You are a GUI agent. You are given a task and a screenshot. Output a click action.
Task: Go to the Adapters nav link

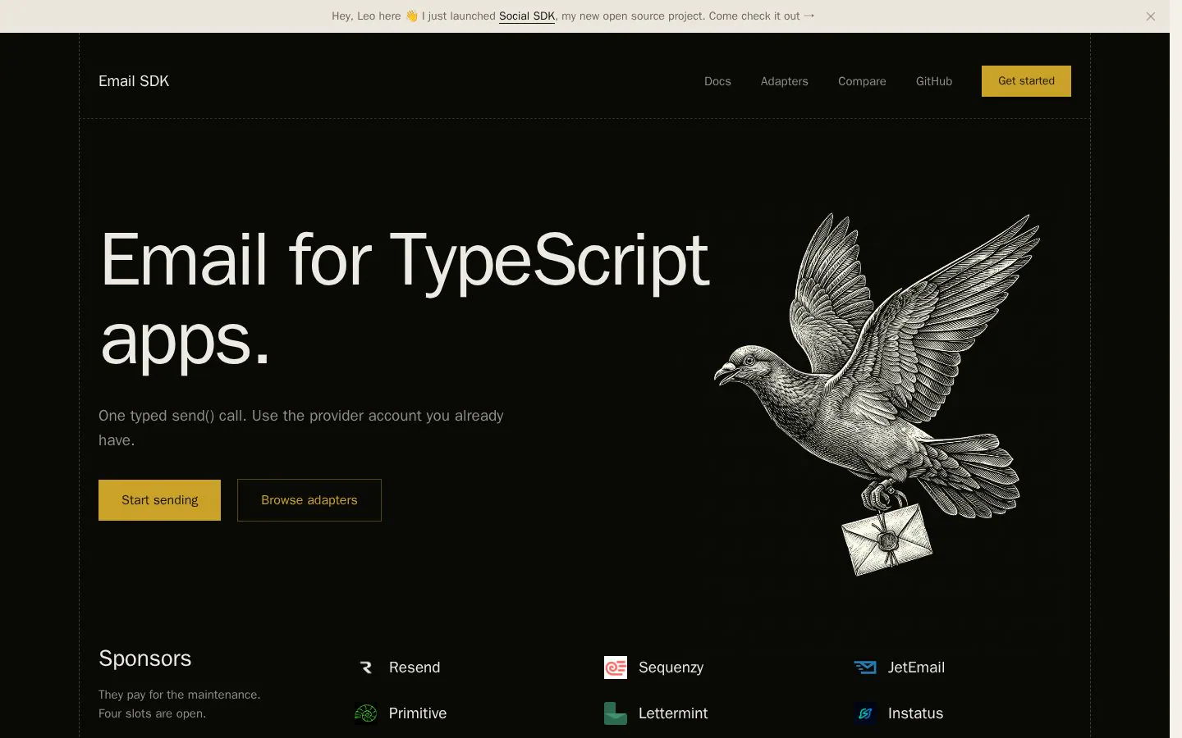(785, 81)
